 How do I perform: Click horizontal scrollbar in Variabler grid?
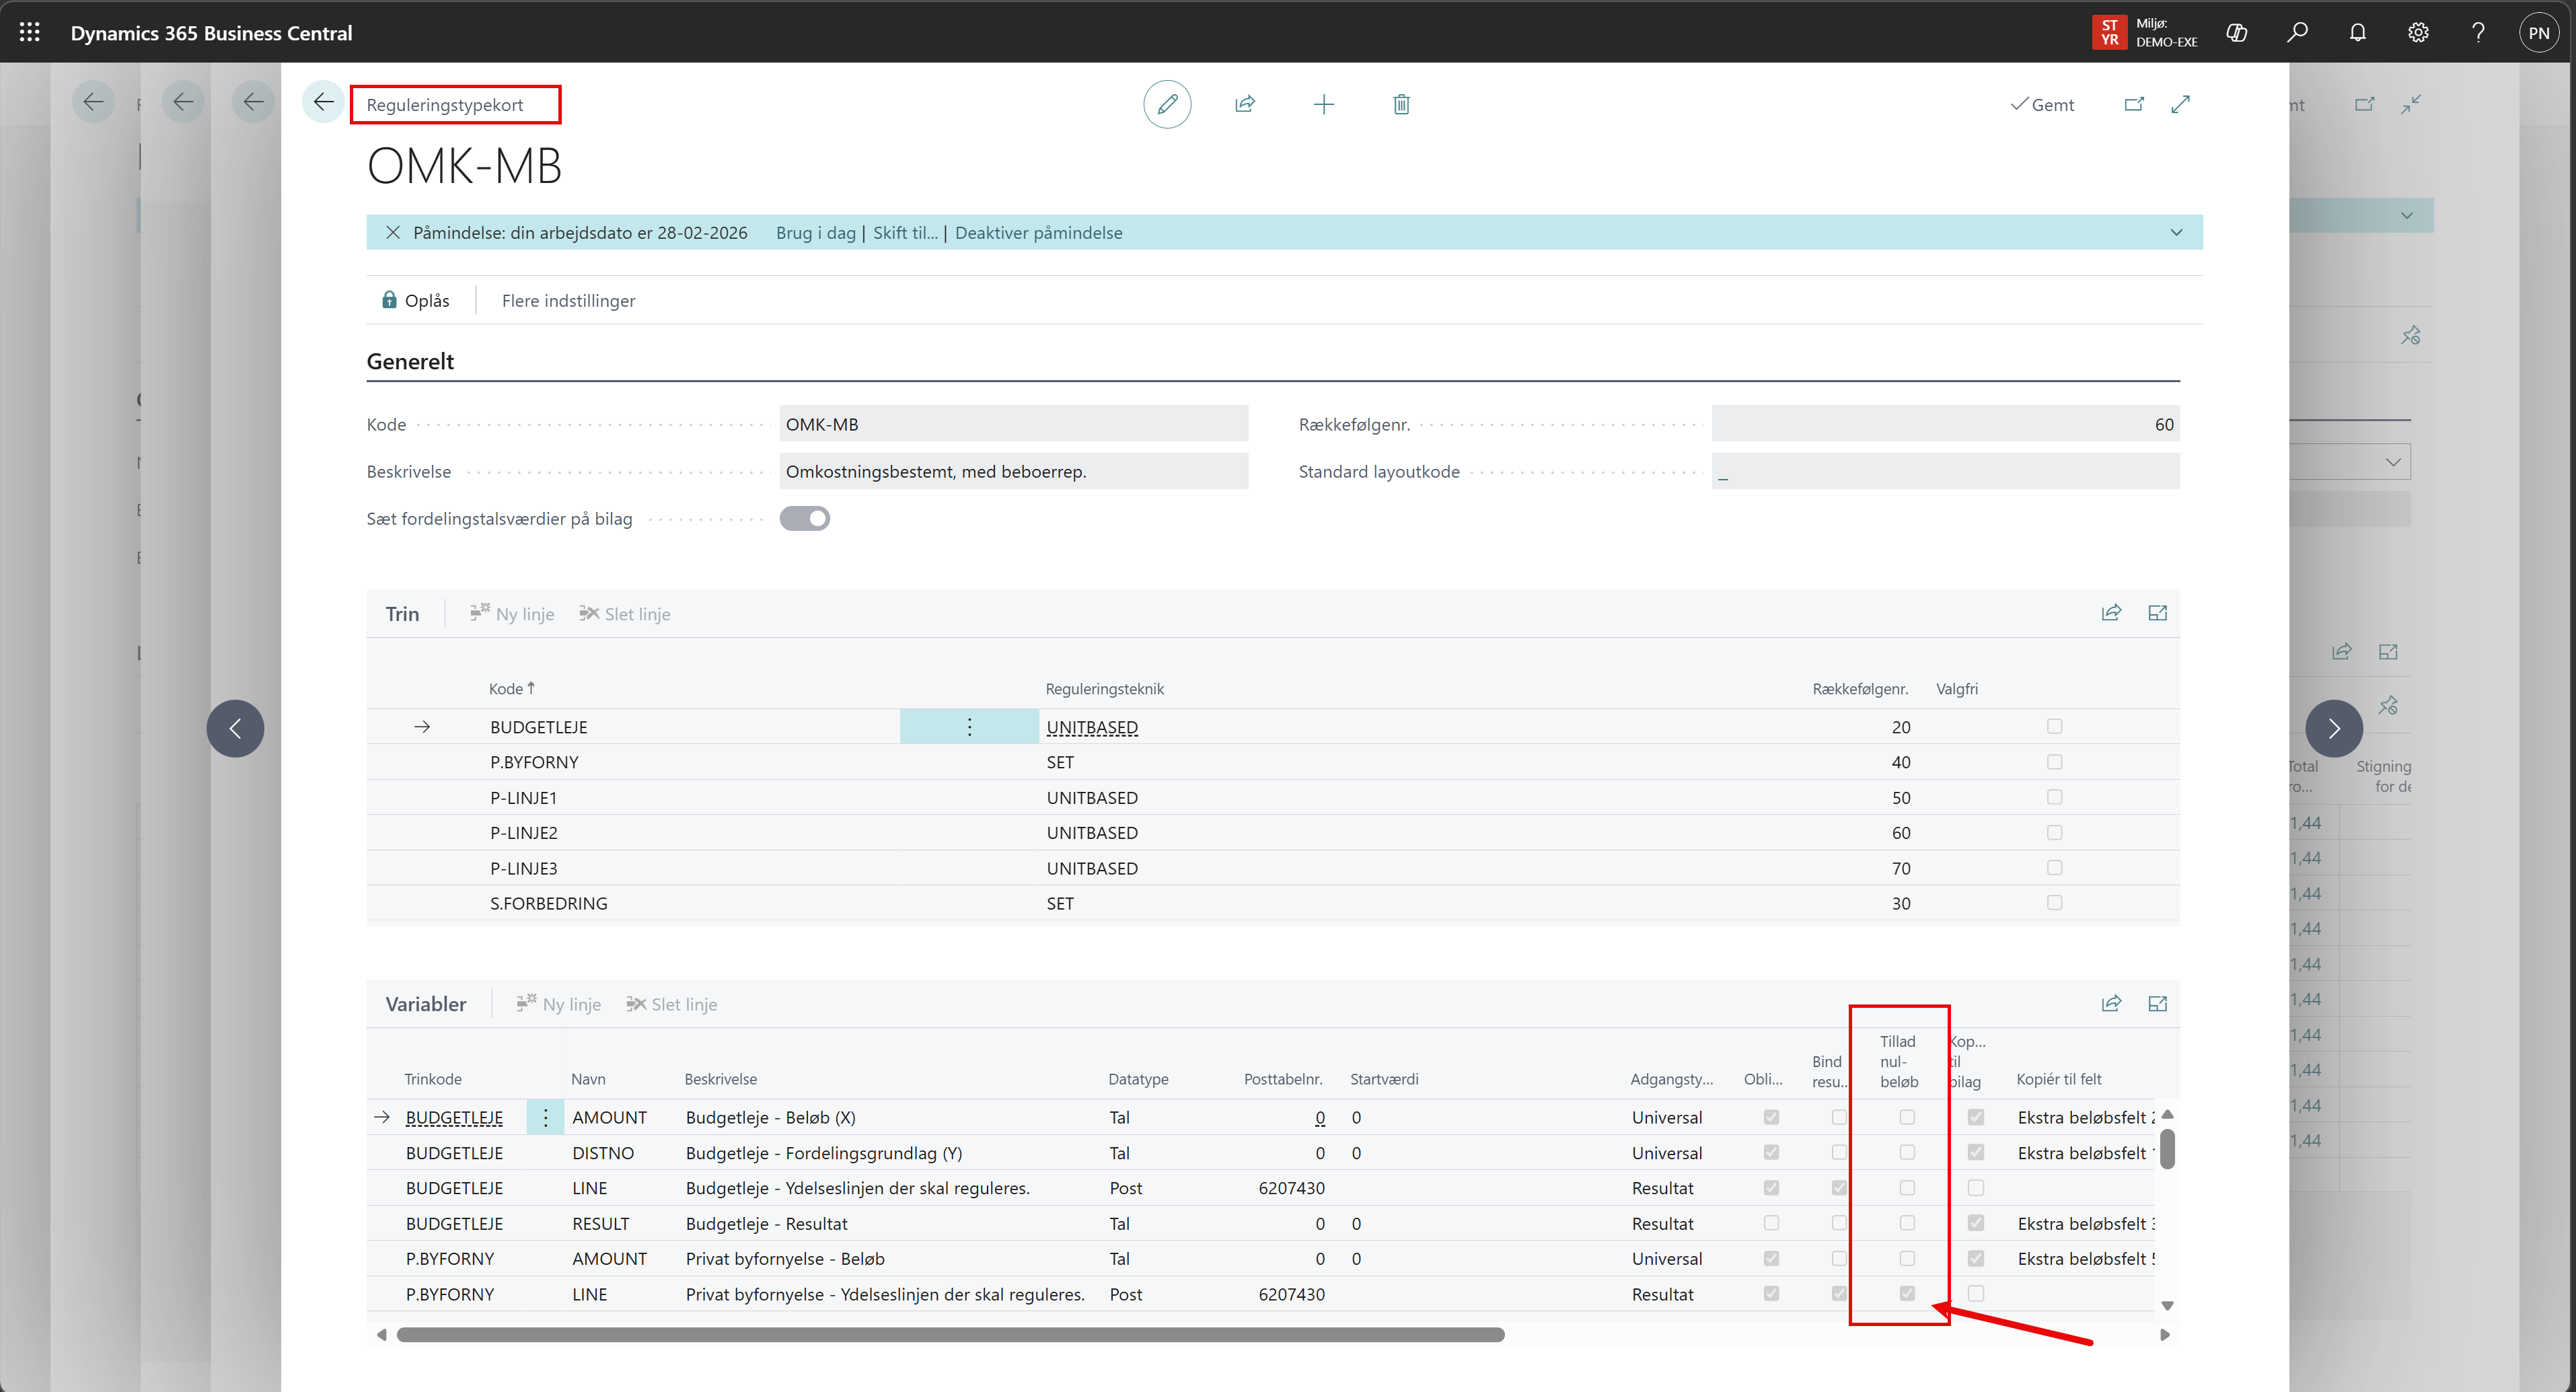click(x=950, y=1334)
